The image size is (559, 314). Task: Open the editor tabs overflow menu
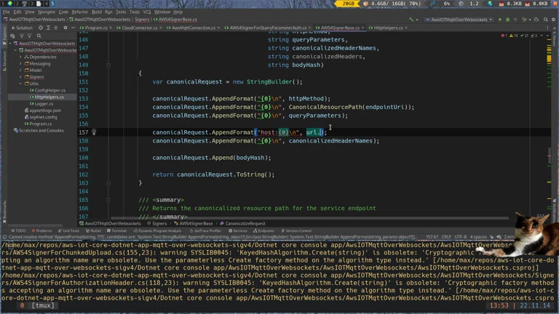point(547,28)
